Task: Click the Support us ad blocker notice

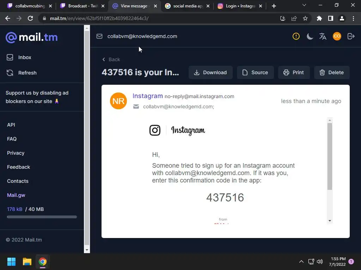Action: tap(37, 97)
